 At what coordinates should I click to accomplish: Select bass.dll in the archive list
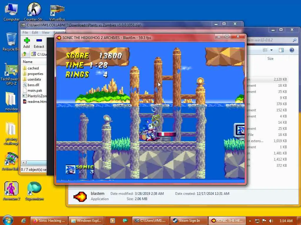pos(33,85)
